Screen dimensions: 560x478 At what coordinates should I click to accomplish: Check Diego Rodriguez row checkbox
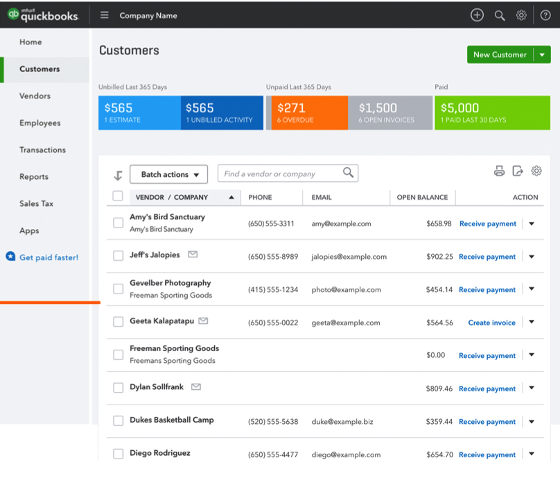119,454
